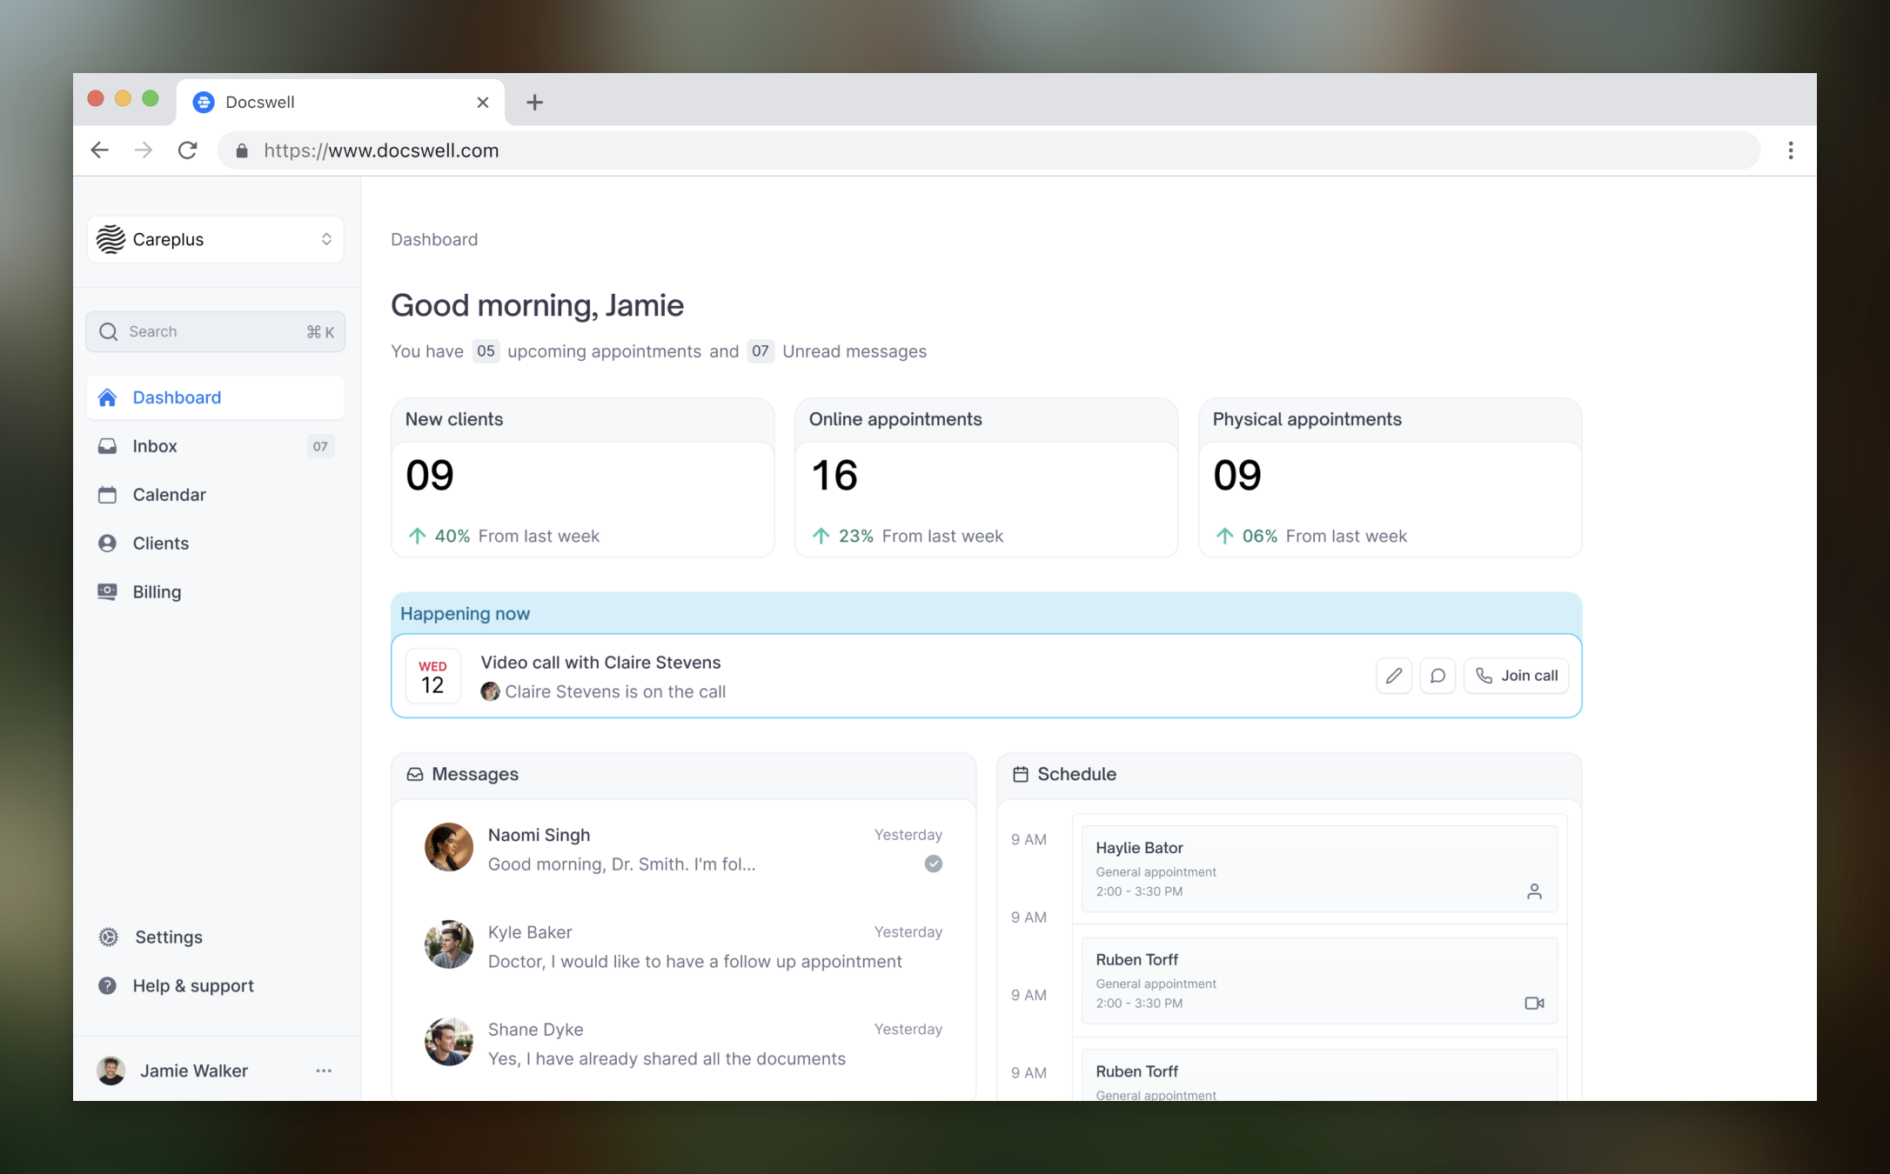Screen dimensions: 1890x1174
Task: Open Help & support
Action: [x=216, y=985]
